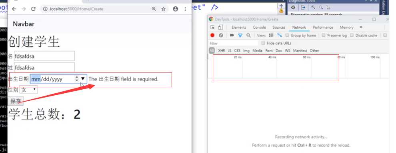Click the Navbar brand link

point(24,24)
